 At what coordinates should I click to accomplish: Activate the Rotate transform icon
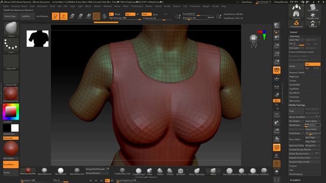pos(88,16)
